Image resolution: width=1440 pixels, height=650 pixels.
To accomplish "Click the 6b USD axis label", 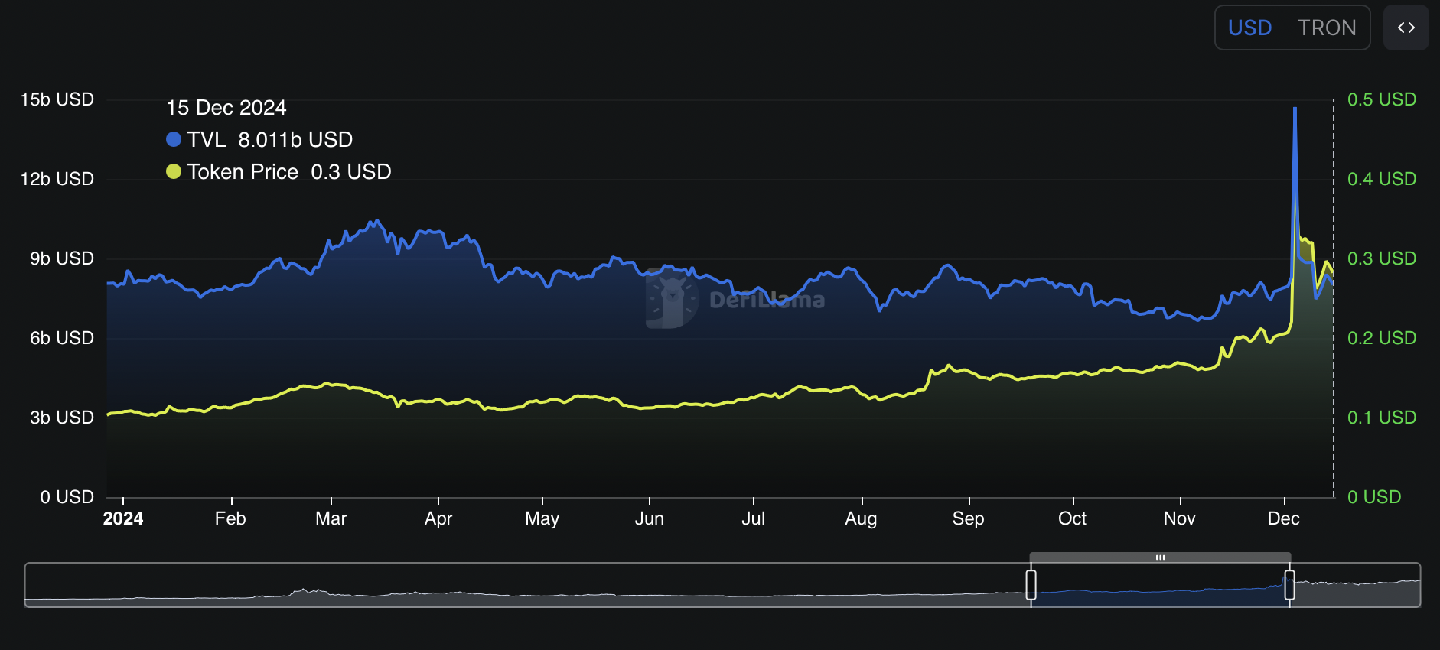I will [x=62, y=338].
